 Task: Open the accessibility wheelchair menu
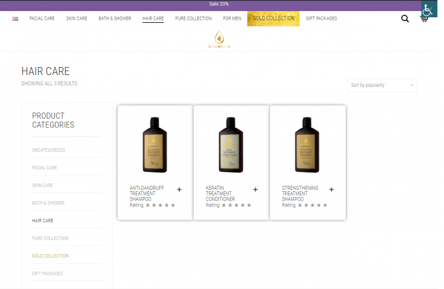pyautogui.click(x=429, y=9)
